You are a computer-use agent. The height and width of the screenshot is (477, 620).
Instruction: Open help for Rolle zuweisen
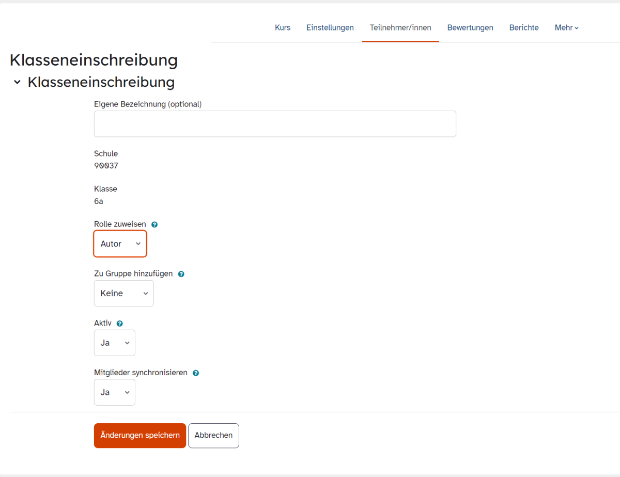coord(154,225)
